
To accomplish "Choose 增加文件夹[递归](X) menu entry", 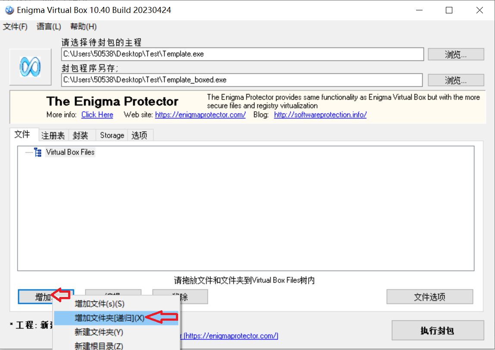I will [116, 318].
